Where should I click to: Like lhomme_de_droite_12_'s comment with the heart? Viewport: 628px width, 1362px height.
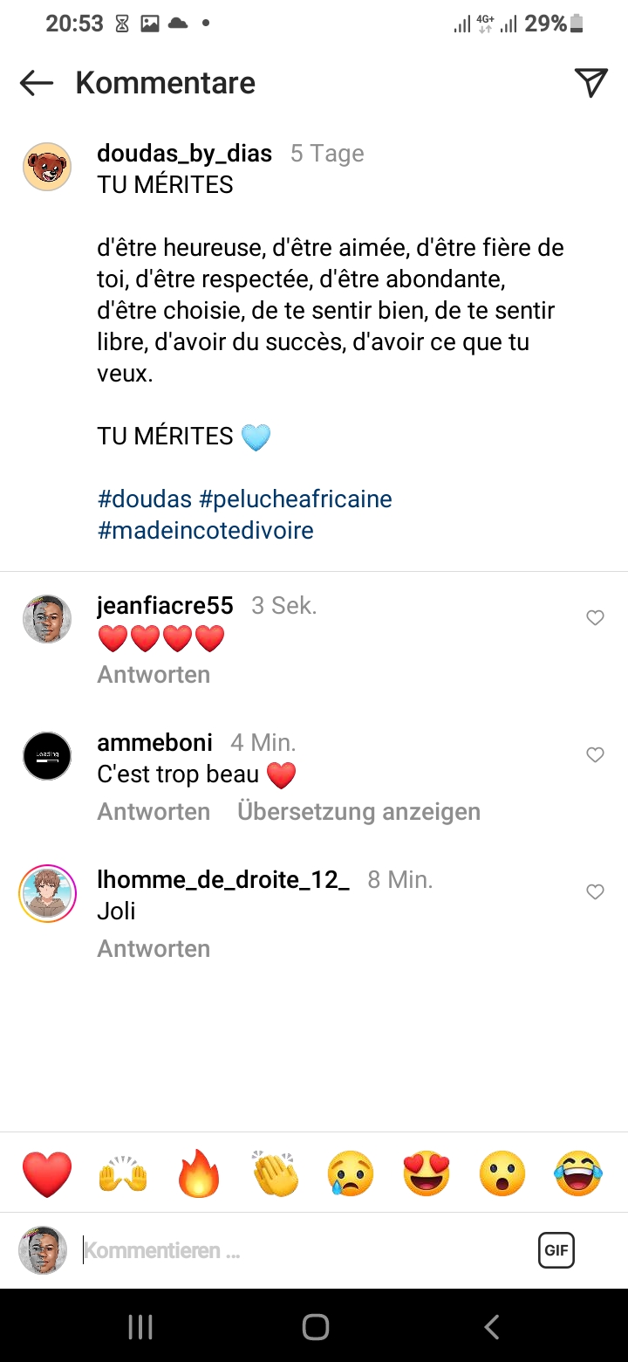(x=595, y=892)
